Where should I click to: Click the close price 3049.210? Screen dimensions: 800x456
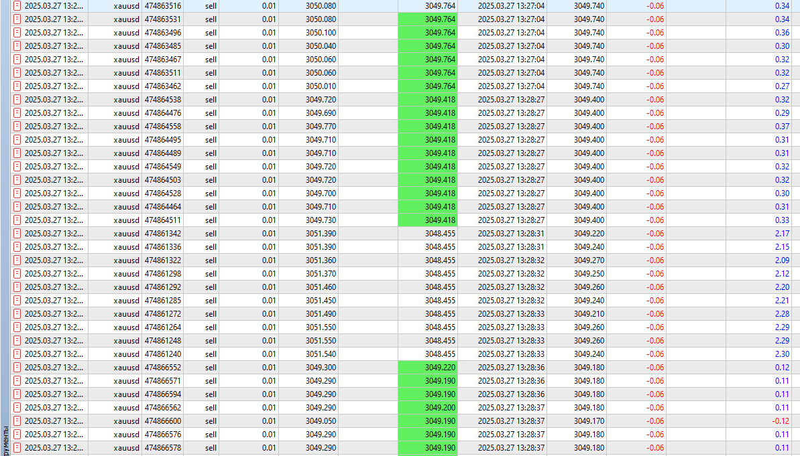tap(589, 314)
